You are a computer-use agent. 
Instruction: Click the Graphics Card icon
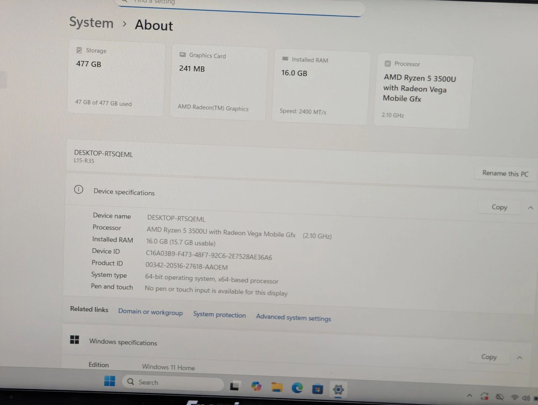pos(183,55)
